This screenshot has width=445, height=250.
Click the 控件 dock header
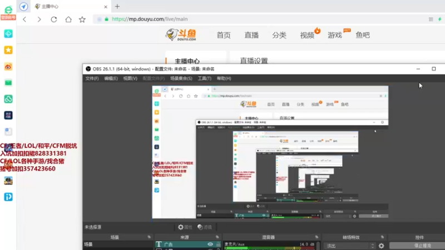419,237
